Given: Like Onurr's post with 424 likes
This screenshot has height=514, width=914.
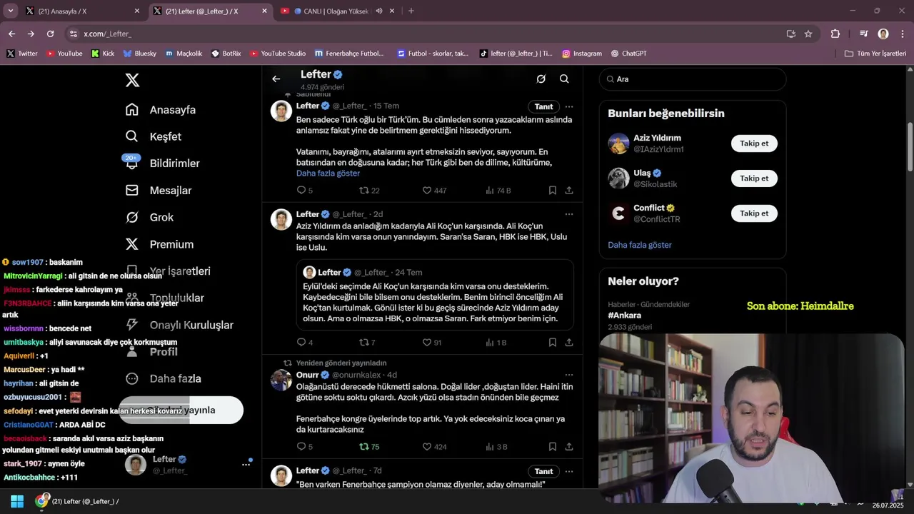Looking at the screenshot, I should click(x=434, y=447).
